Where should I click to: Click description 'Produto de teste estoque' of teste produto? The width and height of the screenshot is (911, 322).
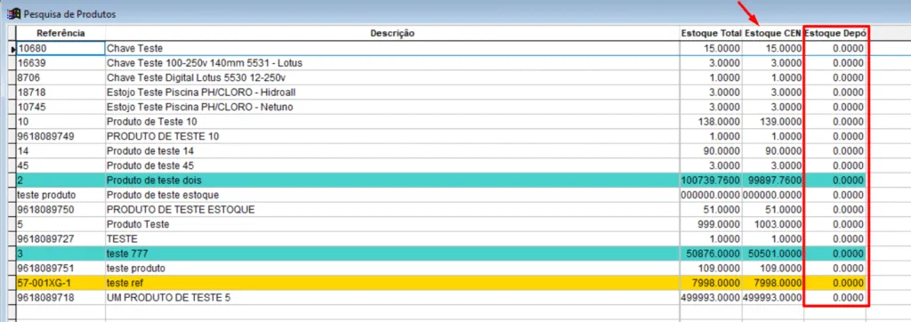163,196
